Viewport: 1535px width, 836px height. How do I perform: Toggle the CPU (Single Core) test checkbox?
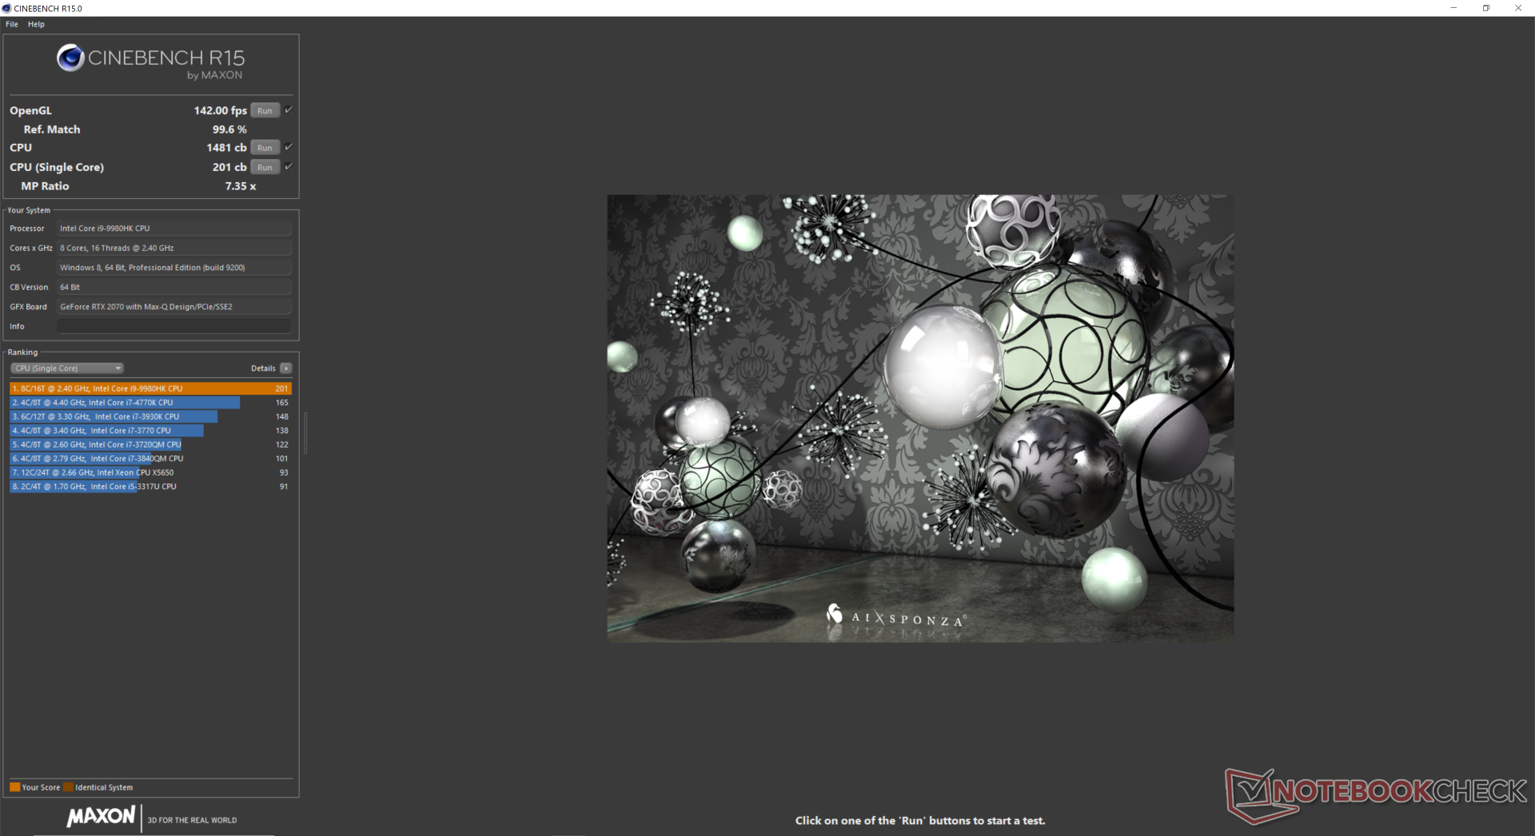coord(289,167)
